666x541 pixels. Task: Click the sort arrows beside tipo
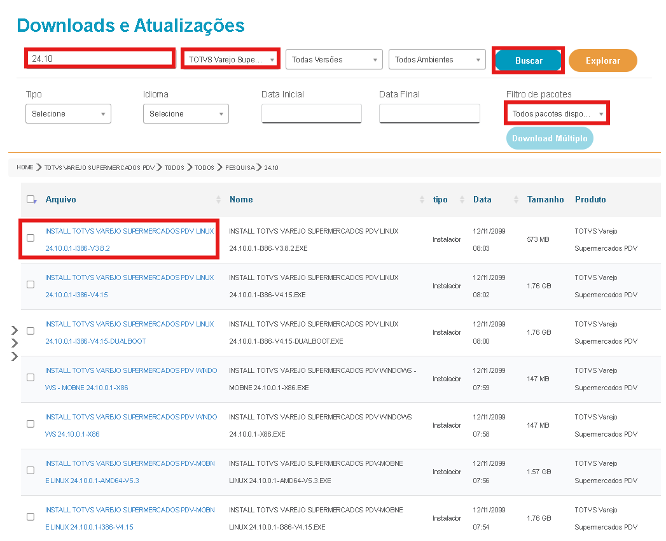tap(462, 199)
